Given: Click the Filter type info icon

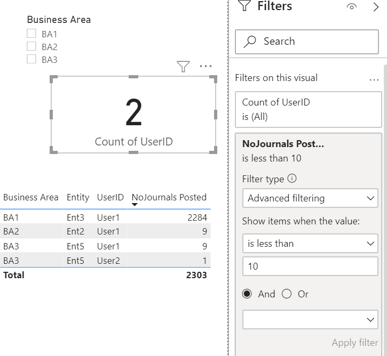Looking at the screenshot, I should coord(292,178).
